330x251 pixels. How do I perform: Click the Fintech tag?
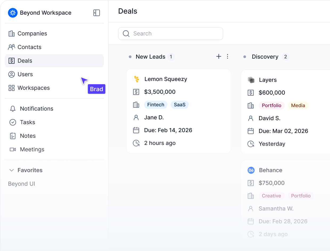pyautogui.click(x=156, y=105)
